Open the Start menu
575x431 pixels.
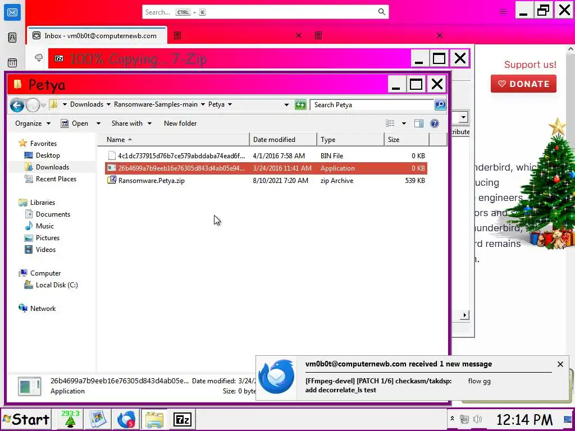(x=26, y=419)
